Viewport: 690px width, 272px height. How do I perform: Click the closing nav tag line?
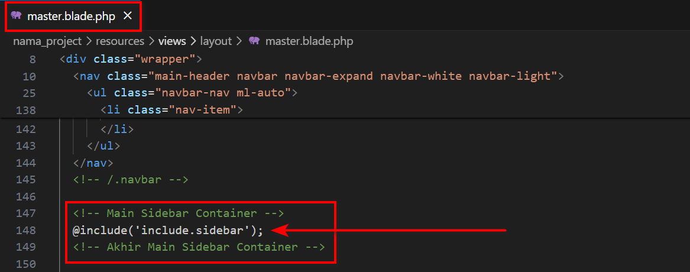point(93,163)
